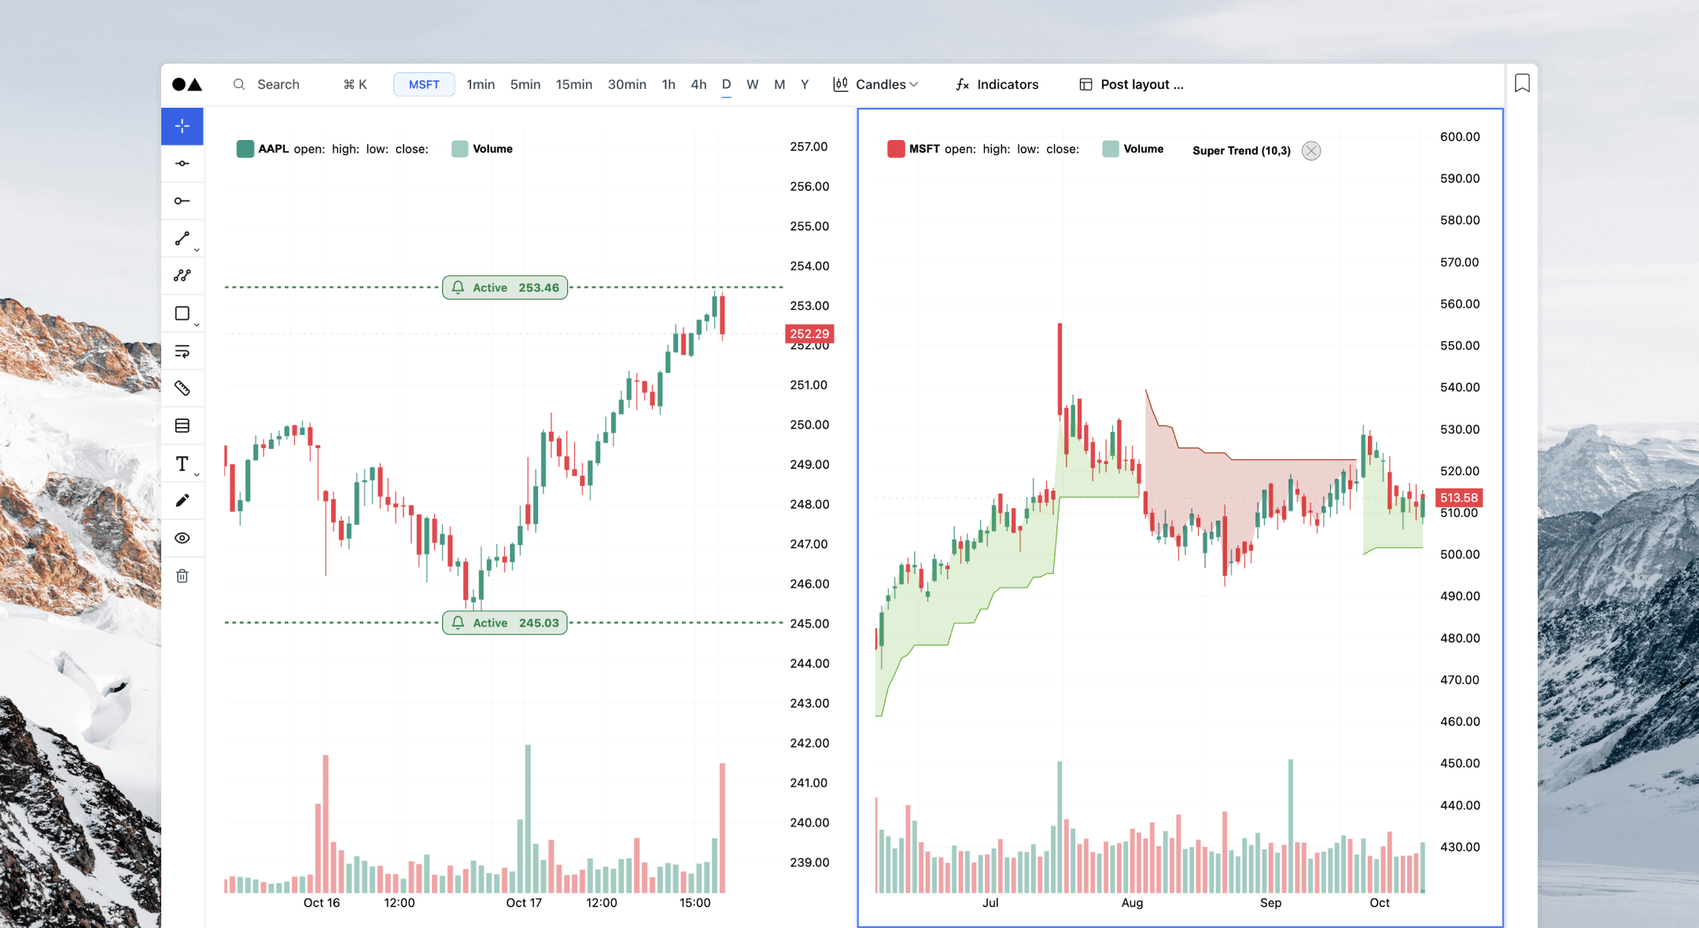Select the crosshair cursor tool
The height and width of the screenshot is (928, 1699).
pos(182,126)
